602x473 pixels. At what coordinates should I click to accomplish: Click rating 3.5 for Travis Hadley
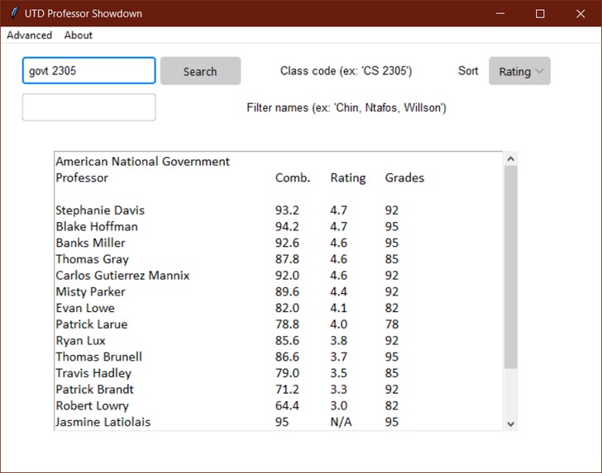click(339, 373)
